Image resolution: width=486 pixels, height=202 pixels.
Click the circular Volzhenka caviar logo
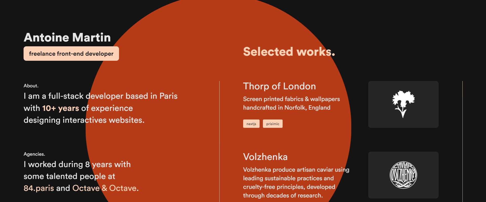[x=403, y=175]
